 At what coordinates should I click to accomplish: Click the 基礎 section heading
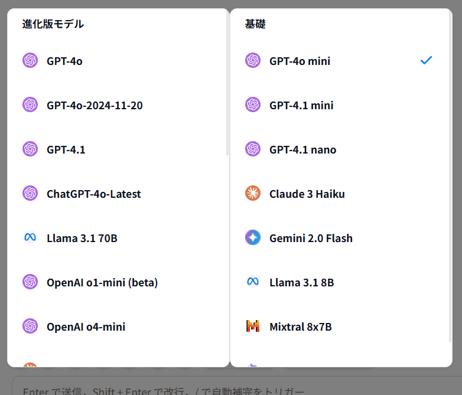[255, 24]
